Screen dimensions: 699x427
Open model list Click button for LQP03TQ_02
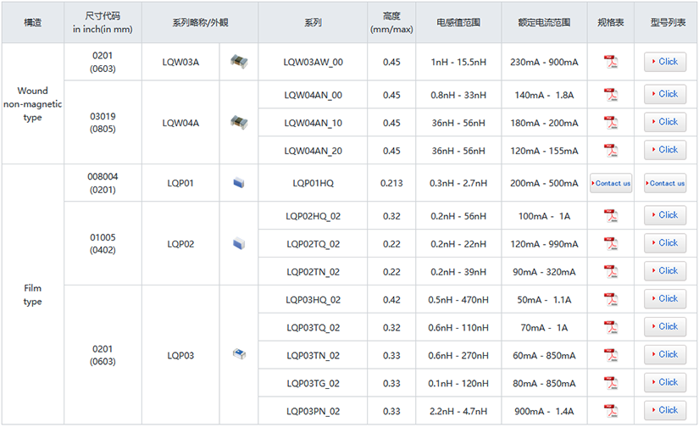[x=665, y=327]
